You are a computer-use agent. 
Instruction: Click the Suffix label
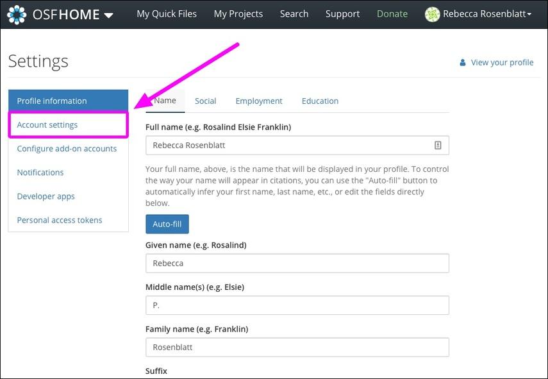click(156, 371)
